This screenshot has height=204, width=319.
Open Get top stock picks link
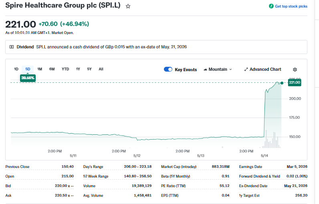291,6
